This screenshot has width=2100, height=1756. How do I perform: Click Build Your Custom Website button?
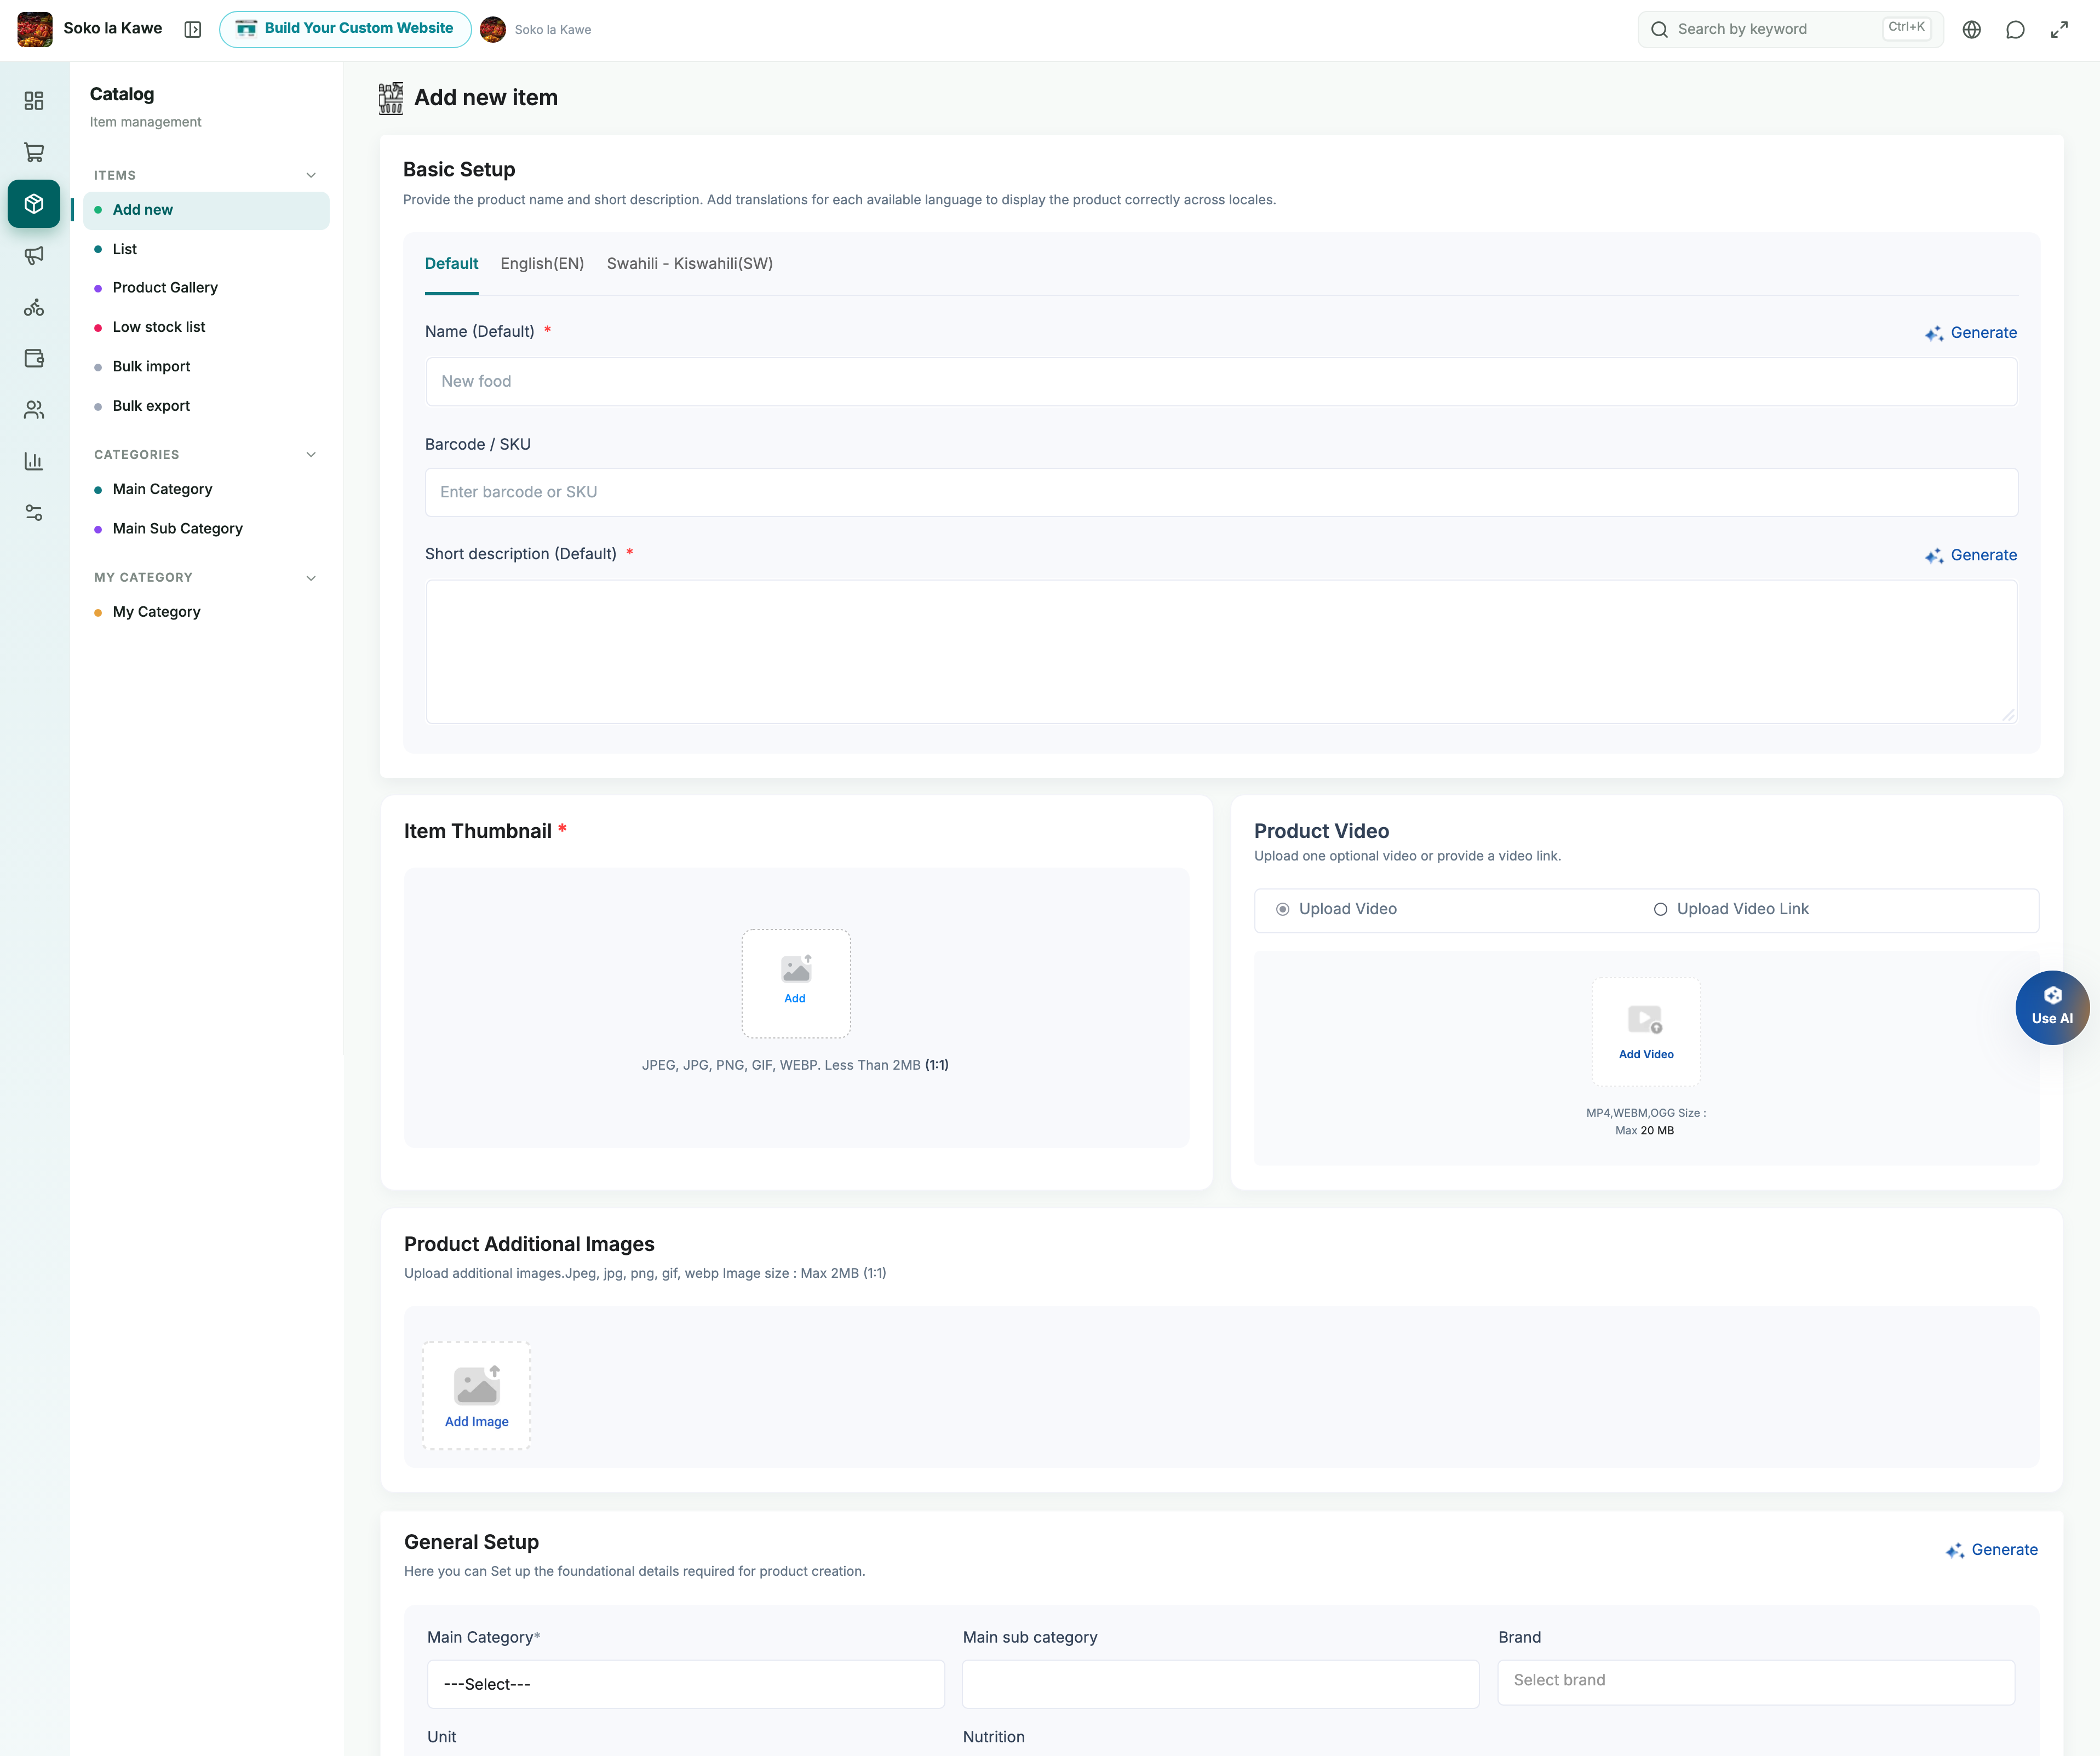coord(345,29)
